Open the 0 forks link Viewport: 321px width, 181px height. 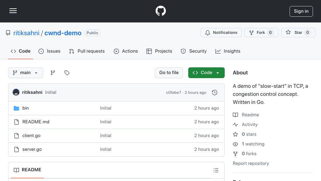(245, 154)
